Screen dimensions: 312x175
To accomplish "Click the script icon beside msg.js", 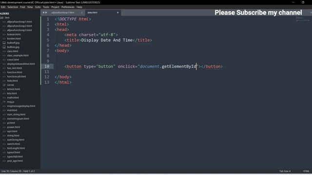I will [x=4, y=102].
